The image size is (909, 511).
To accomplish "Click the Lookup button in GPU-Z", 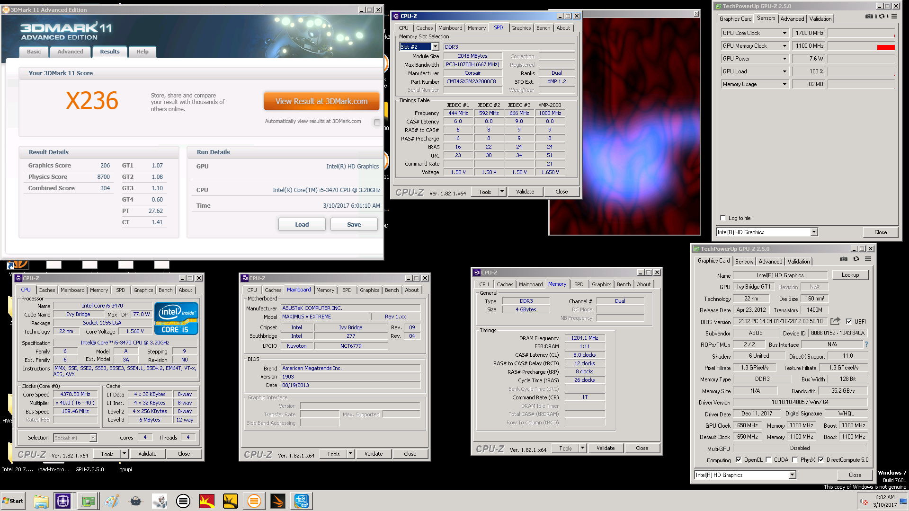I will [850, 275].
